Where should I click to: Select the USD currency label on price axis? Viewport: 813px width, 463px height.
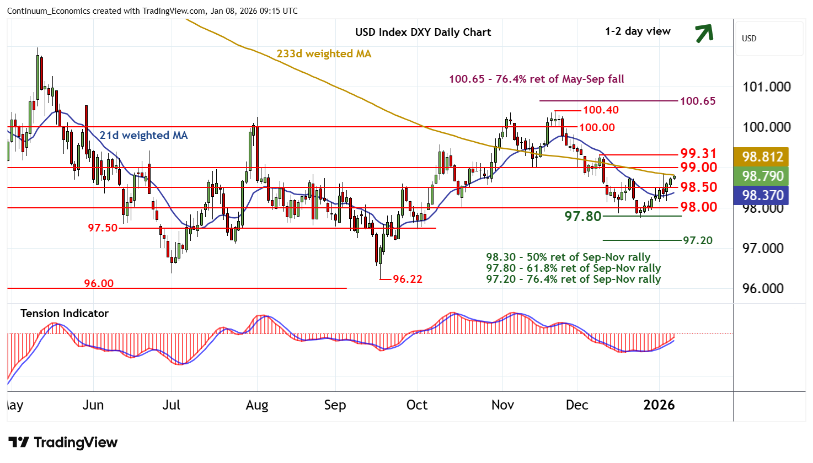(x=748, y=39)
